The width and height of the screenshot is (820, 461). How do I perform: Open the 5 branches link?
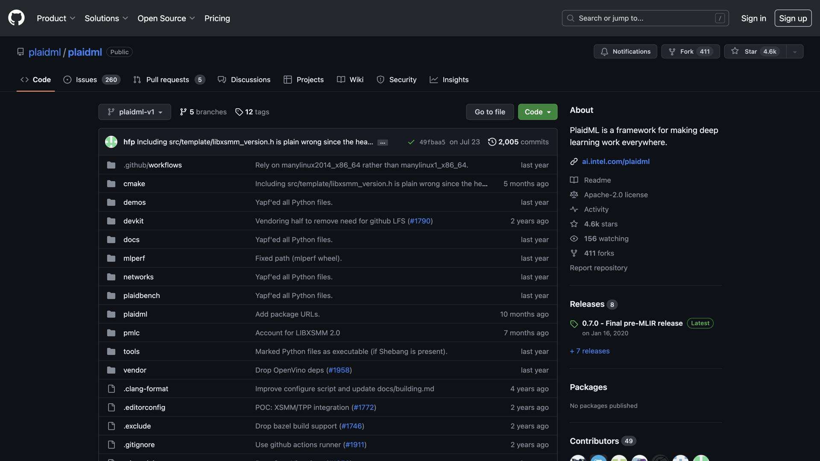(203, 112)
